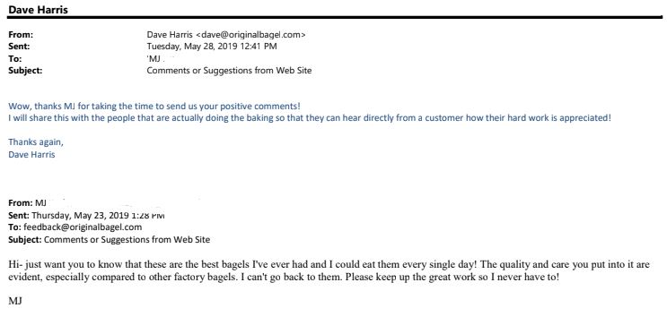Click the "Hi- just want you to know" paragraph
Viewport: 667px width, 334px height.
click(329, 264)
